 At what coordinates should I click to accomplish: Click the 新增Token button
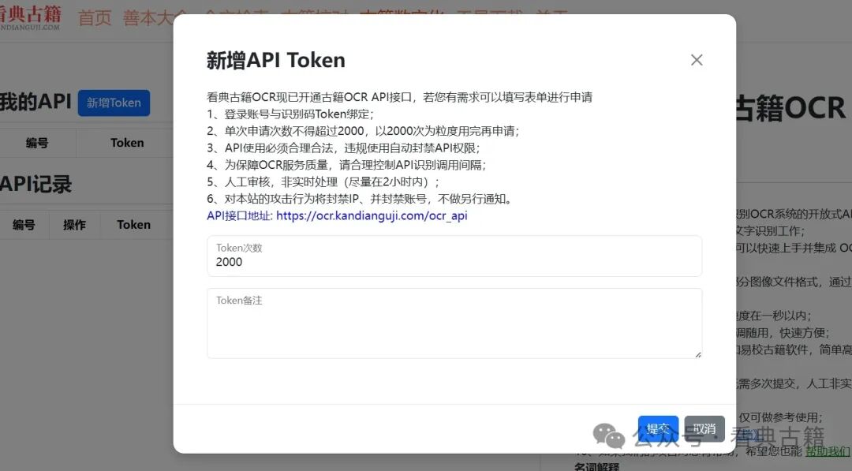coord(114,103)
